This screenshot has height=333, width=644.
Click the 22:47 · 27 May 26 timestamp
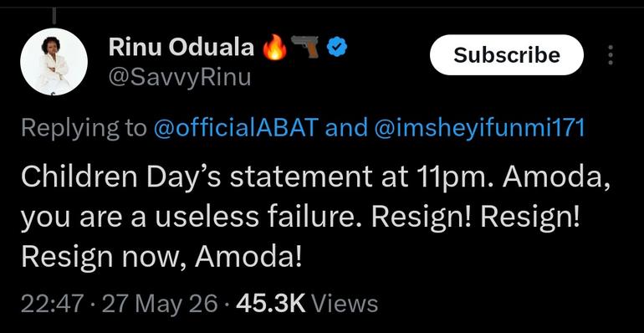[119, 305]
